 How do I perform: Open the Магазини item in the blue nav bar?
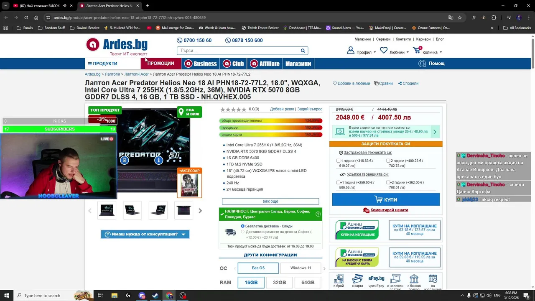298,64
